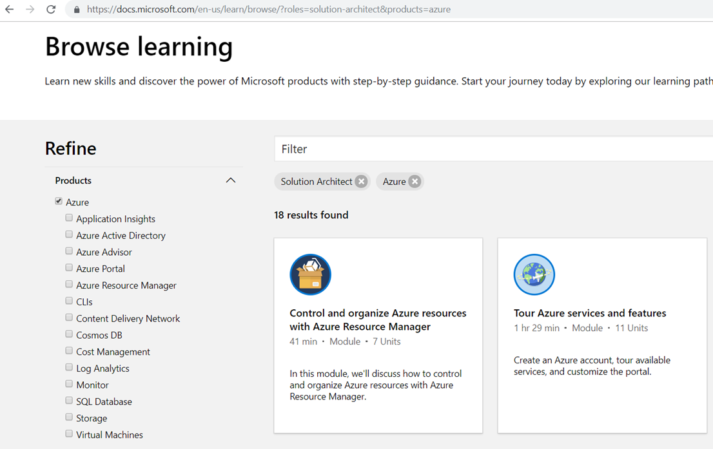
Task: Enable the Application Insights checkbox
Action: click(69, 218)
